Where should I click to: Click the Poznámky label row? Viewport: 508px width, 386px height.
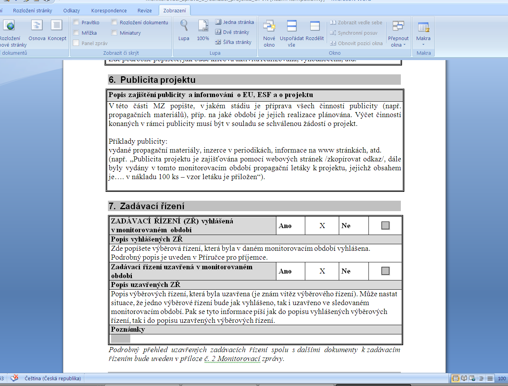(x=256, y=329)
